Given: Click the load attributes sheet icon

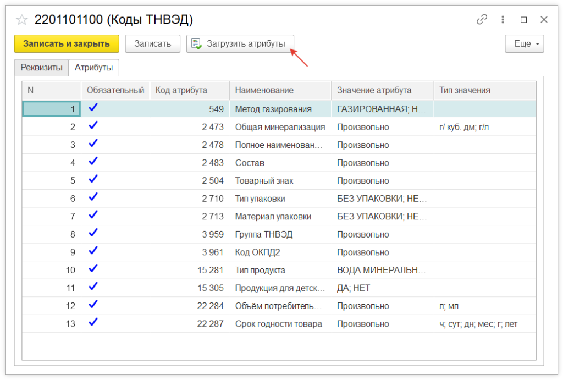Looking at the screenshot, I should (196, 44).
